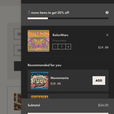Open the KolorMarc product thumbnail
114x114 pixels.
point(38,41)
